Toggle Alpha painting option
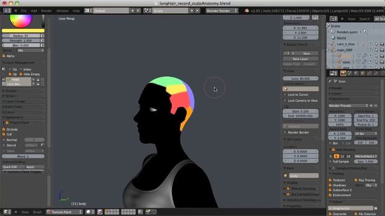The image size is (385, 216). point(8,56)
